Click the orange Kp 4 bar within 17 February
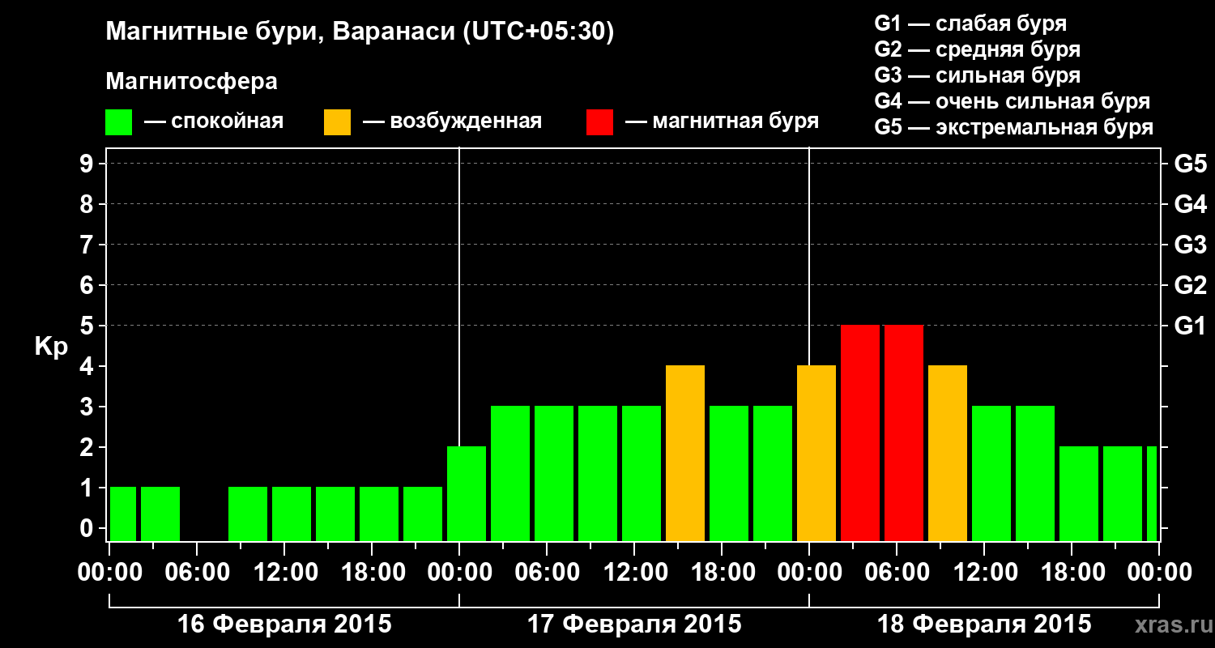Image resolution: width=1215 pixels, height=648 pixels. tap(685, 453)
